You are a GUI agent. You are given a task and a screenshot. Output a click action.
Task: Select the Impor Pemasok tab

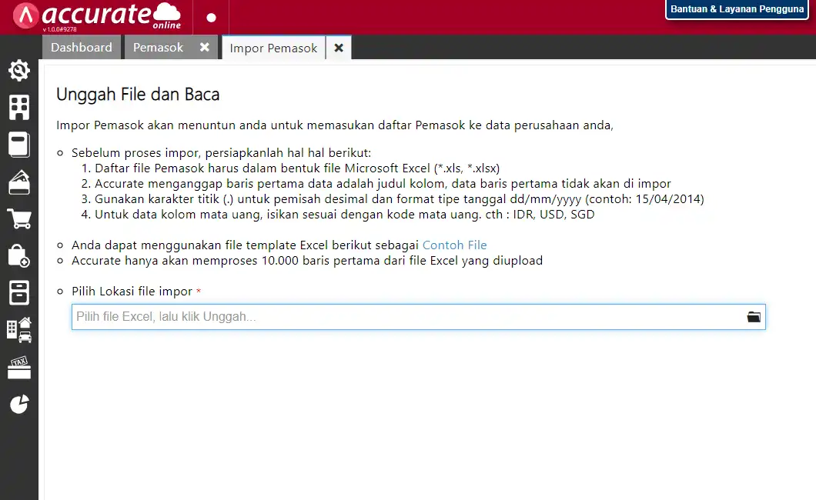[x=273, y=48]
